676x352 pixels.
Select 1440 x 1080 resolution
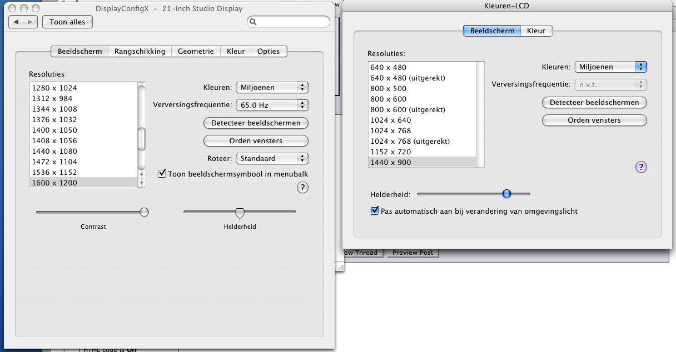coord(83,151)
